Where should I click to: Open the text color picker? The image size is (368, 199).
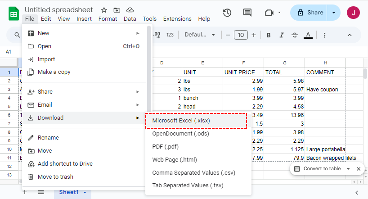coord(308,35)
